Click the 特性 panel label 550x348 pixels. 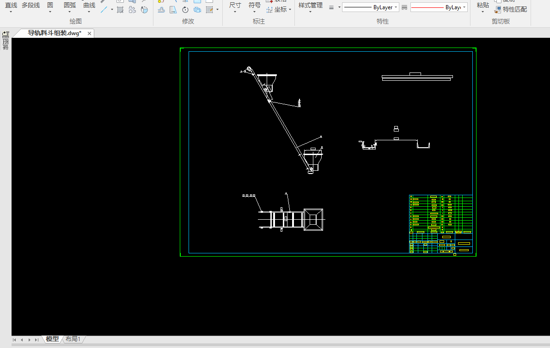click(383, 21)
